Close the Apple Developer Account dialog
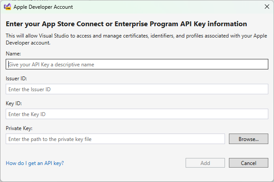The width and height of the screenshot is (274, 182). [267, 7]
